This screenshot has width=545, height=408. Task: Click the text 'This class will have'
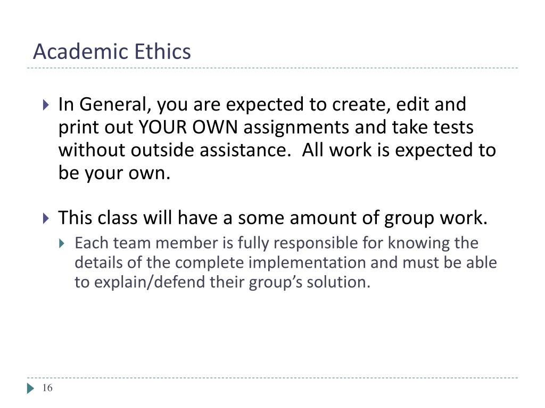point(138,218)
